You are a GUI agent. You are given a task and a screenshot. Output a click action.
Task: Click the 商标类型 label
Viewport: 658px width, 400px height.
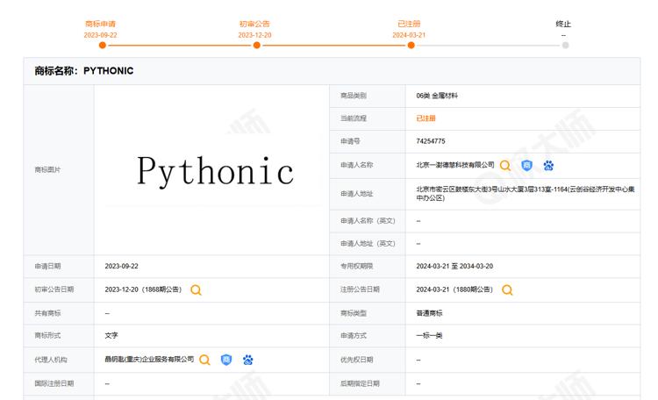[354, 313]
